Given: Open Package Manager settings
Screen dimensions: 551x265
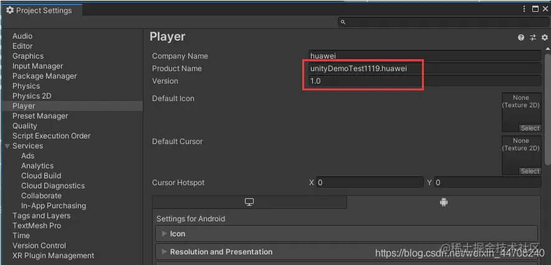Looking at the screenshot, I should pos(45,76).
